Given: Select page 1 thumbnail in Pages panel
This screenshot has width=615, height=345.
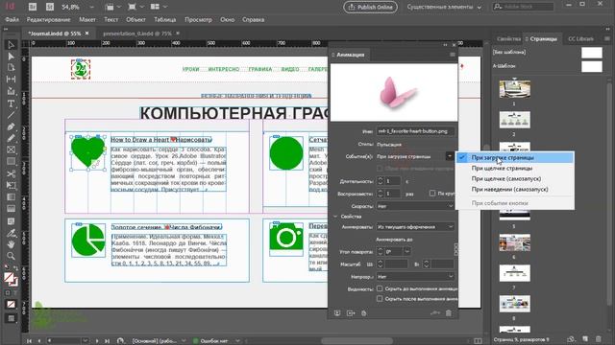Looking at the screenshot, I should (515, 89).
